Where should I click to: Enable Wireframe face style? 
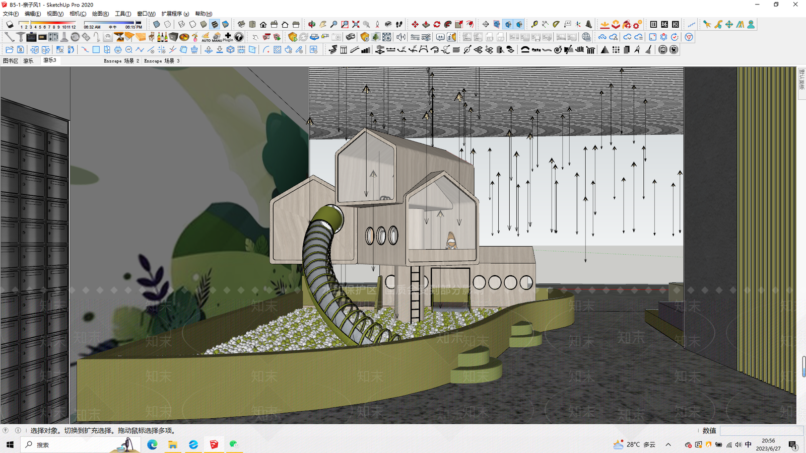pyautogui.click(x=181, y=24)
